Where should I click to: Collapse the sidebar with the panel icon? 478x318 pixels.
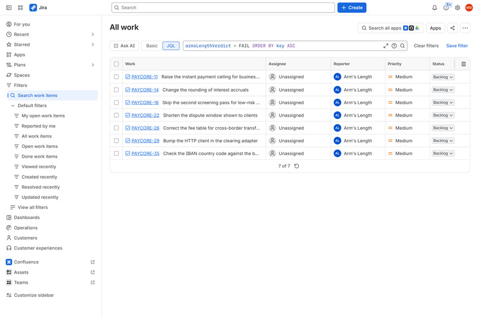9,8
